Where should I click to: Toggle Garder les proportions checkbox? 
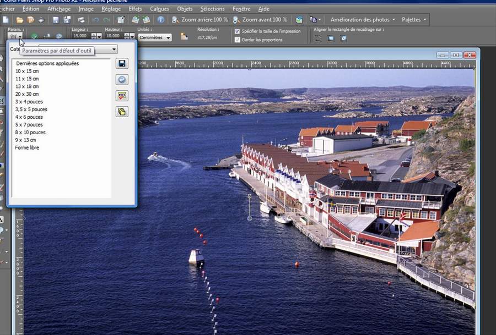tap(237, 40)
